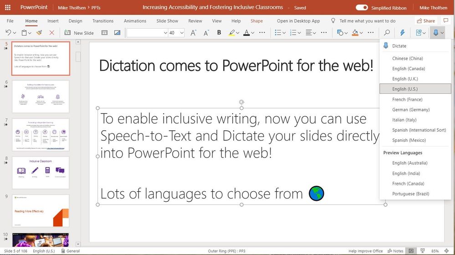Toggle Bold formatting
Image resolution: width=455 pixels, height=255 pixels.
[x=219, y=32]
